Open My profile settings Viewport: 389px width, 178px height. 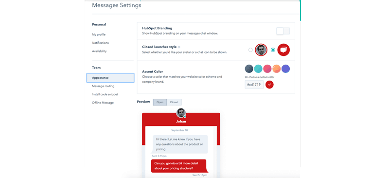[99, 35]
